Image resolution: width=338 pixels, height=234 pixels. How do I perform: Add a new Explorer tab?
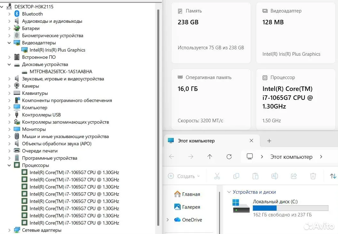pos(269,141)
